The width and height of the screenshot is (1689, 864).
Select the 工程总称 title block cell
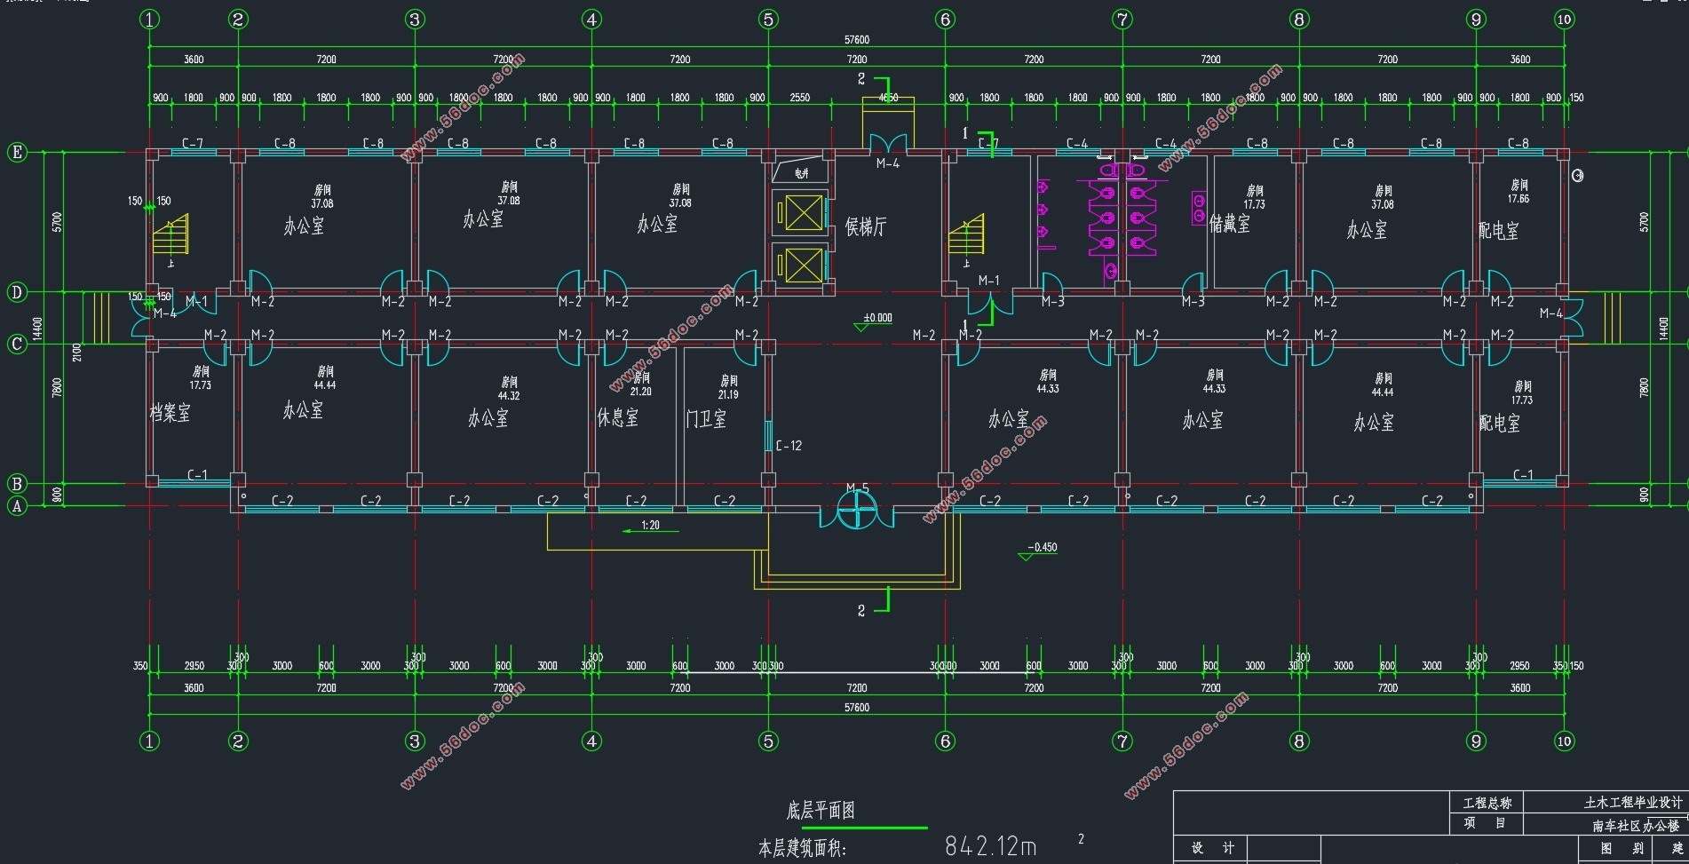(1487, 803)
